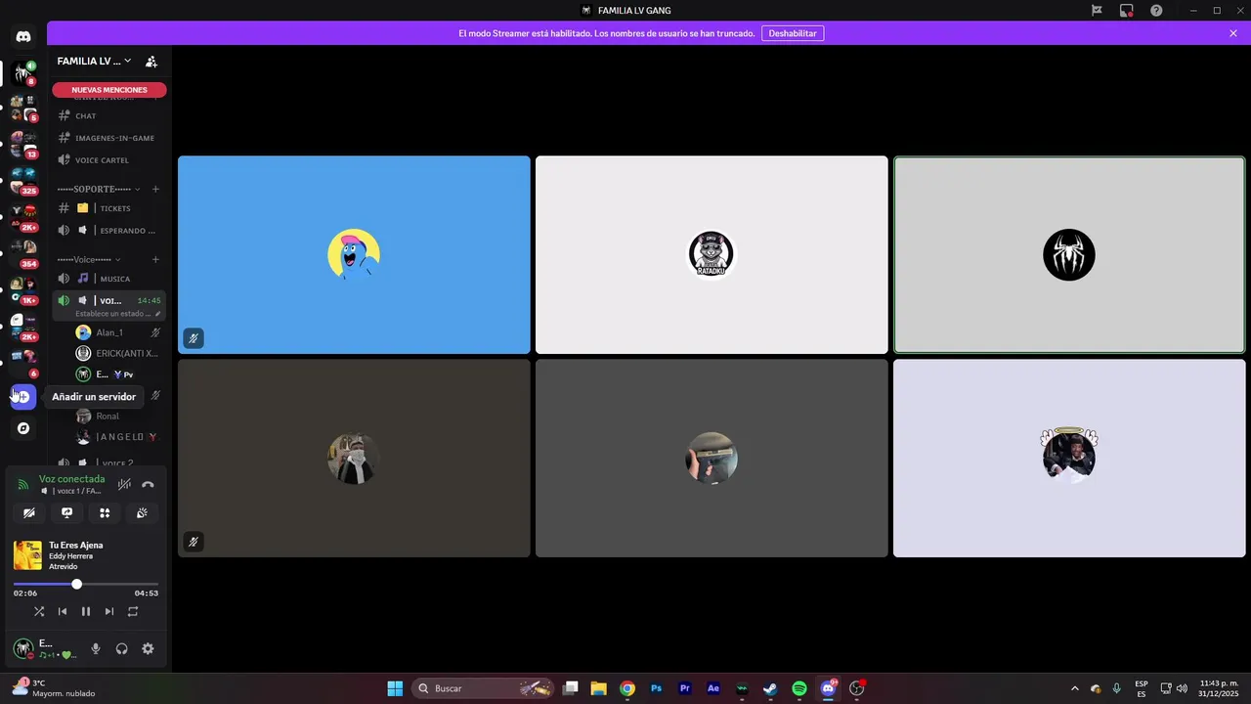Create a channel in SOPORTE category
Image resolution: width=1251 pixels, height=704 pixels.
click(155, 189)
